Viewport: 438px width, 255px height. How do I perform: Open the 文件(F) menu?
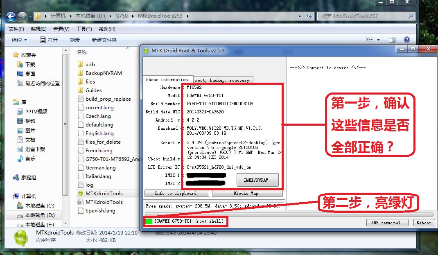click(16, 29)
